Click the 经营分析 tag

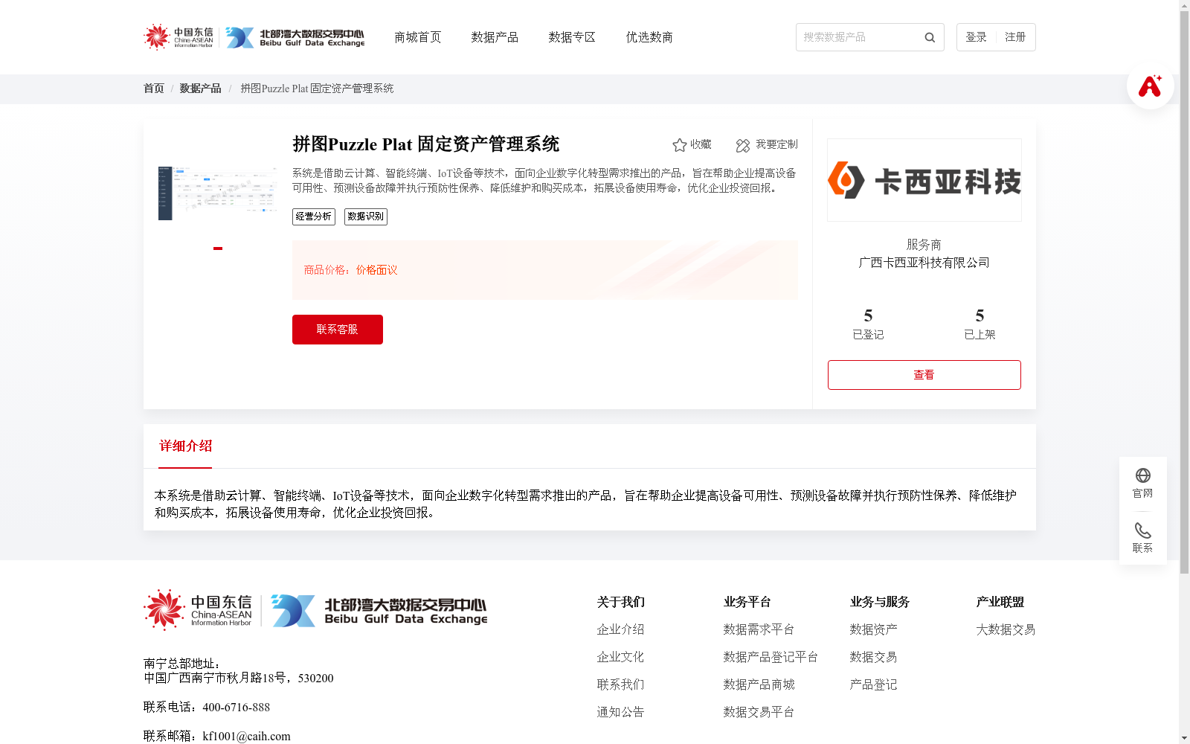pyautogui.click(x=314, y=217)
